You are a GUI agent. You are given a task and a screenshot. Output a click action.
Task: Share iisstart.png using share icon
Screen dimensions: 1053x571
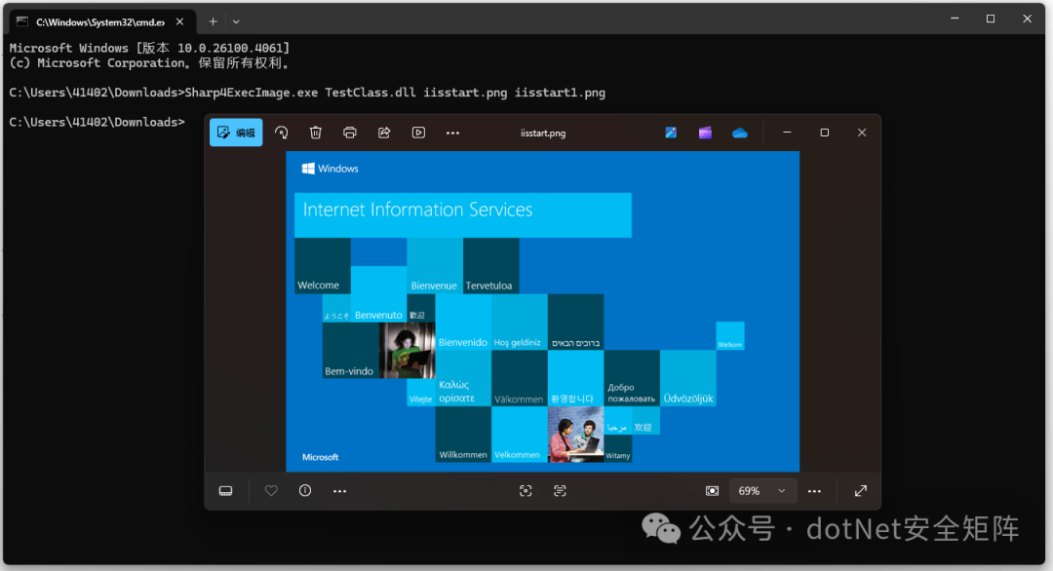click(x=384, y=133)
